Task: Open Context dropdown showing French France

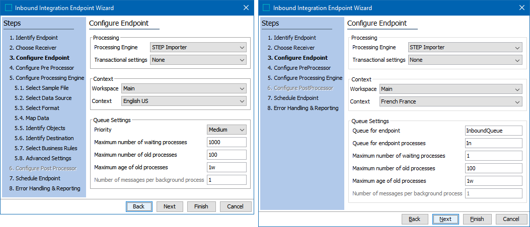Action: (x=451, y=101)
